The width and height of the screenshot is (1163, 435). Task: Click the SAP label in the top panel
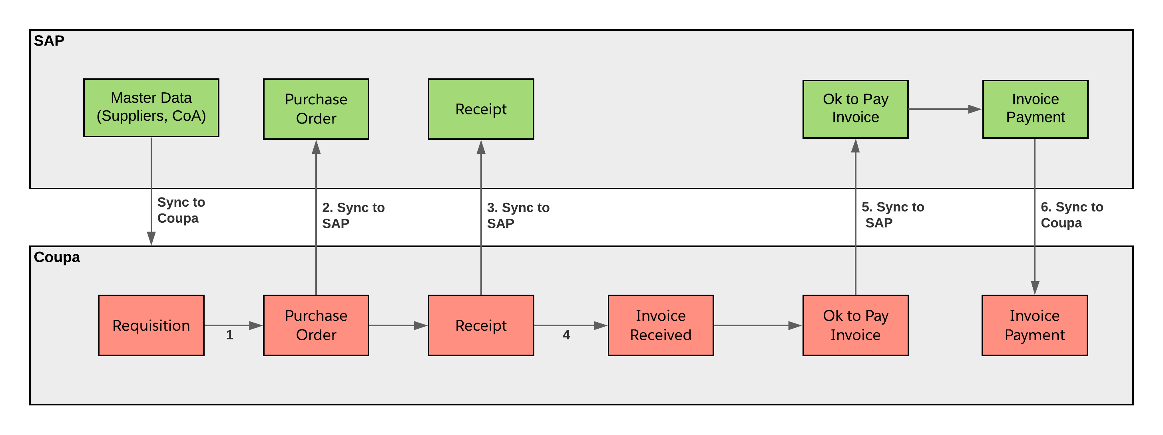click(47, 35)
